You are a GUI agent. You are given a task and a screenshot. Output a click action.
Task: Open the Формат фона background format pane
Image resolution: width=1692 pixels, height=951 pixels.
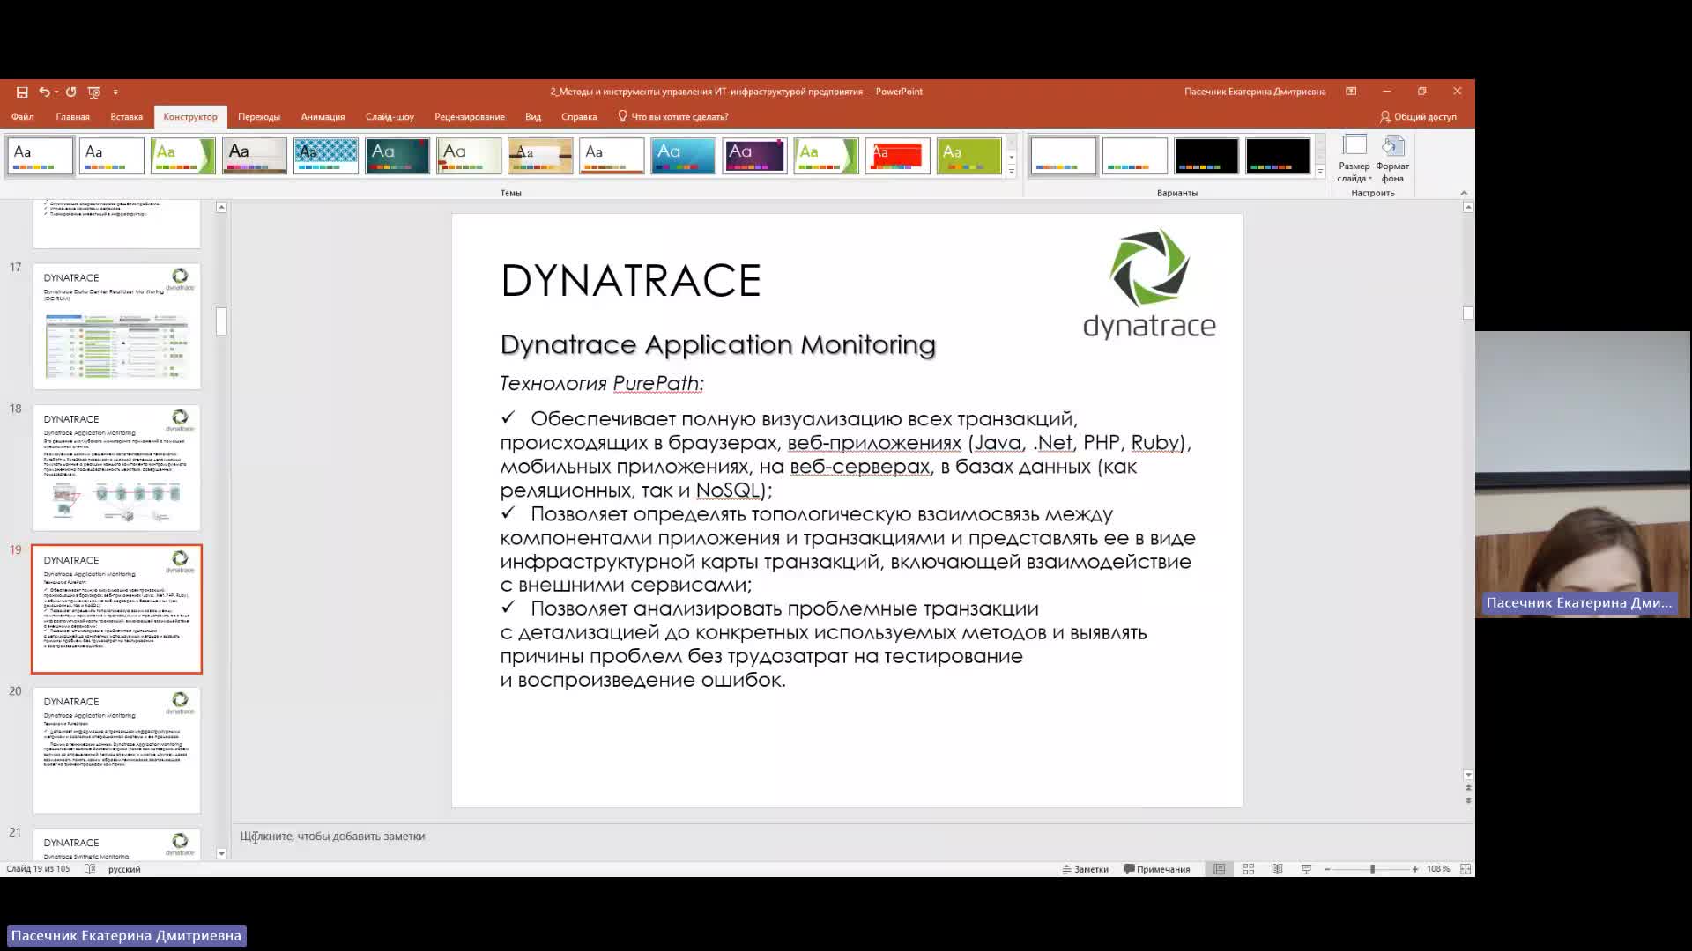click(x=1392, y=159)
